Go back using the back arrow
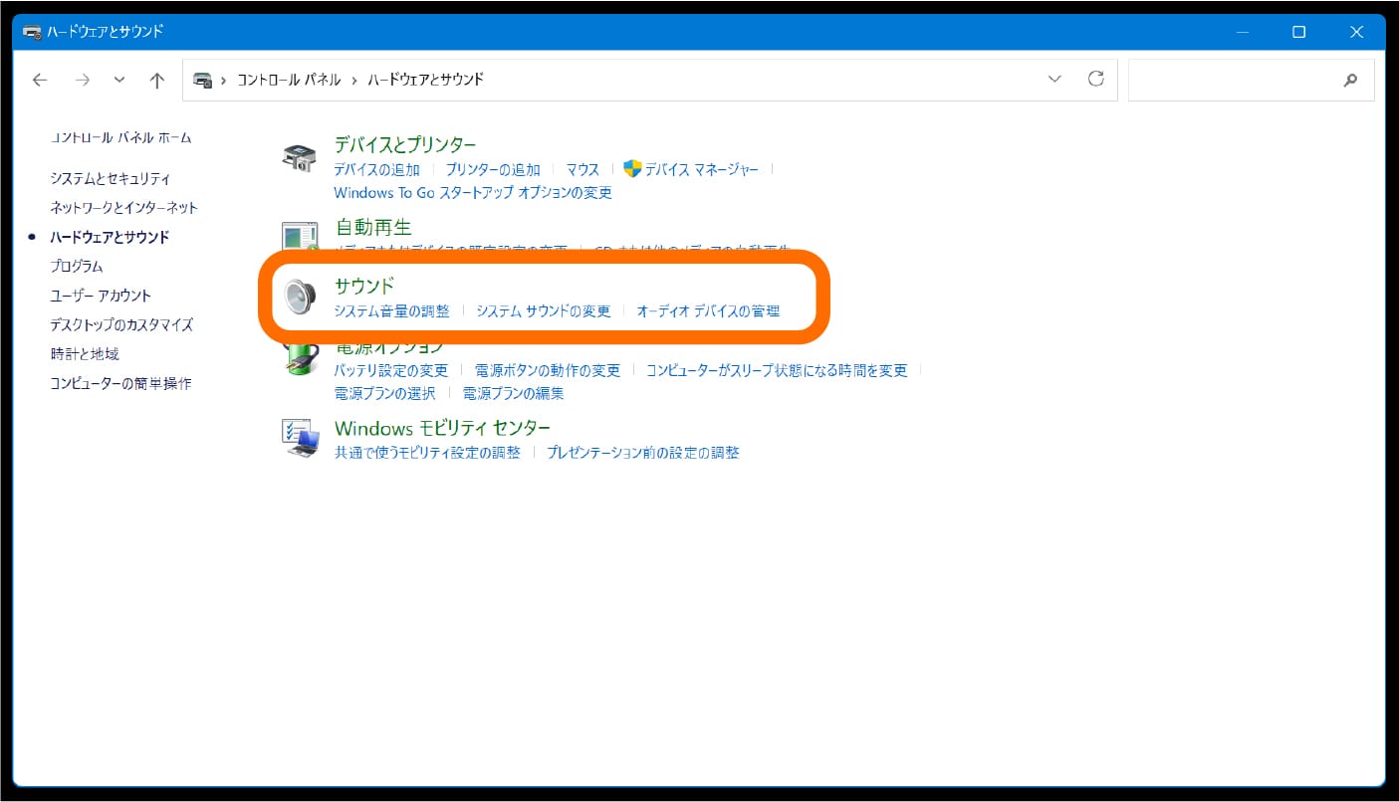The height and width of the screenshot is (802, 1399). pos(39,81)
